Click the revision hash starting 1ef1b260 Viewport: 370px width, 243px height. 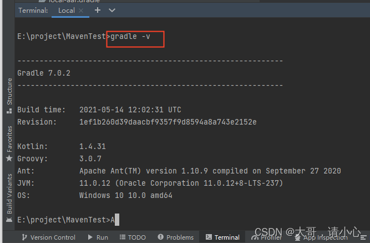(x=168, y=122)
